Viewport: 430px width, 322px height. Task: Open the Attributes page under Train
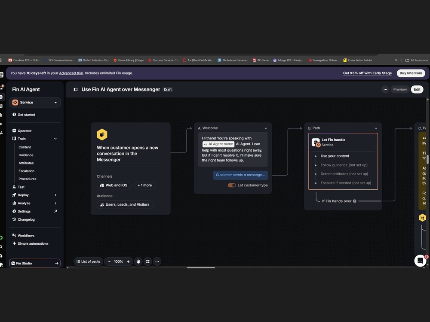(x=26, y=163)
